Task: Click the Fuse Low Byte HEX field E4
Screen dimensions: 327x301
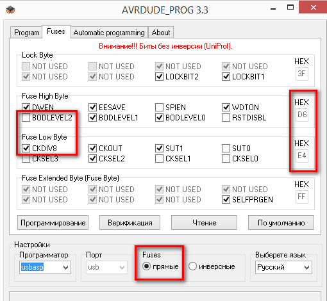Action: point(302,156)
